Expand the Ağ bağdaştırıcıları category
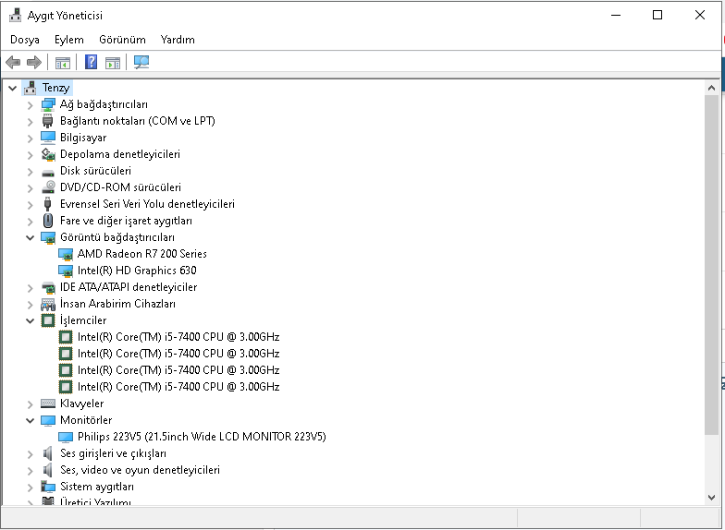The image size is (725, 530). [30, 105]
